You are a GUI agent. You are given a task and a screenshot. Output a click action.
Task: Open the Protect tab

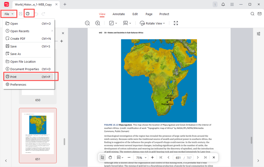click(x=164, y=14)
